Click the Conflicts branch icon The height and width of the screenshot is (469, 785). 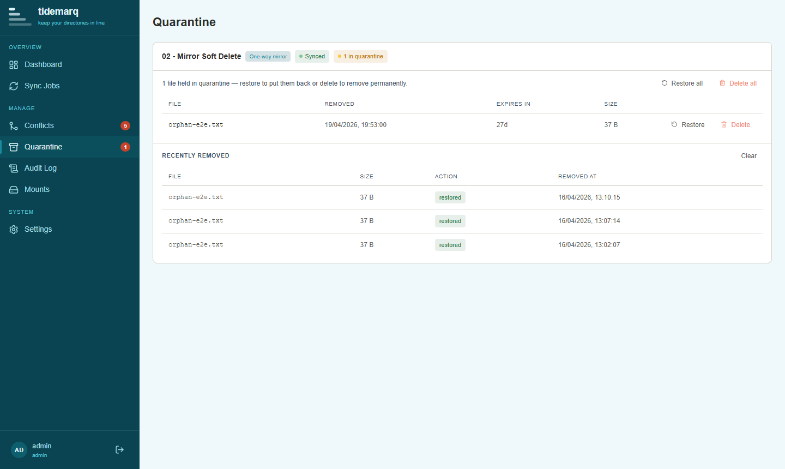tap(14, 126)
